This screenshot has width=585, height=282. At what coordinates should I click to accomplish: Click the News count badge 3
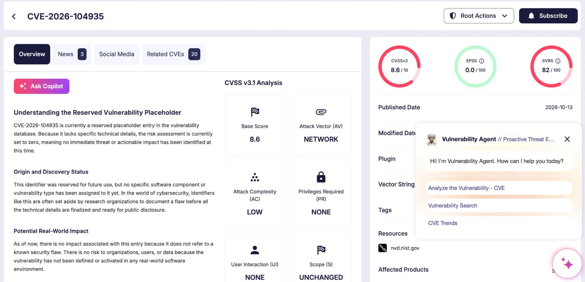point(82,54)
